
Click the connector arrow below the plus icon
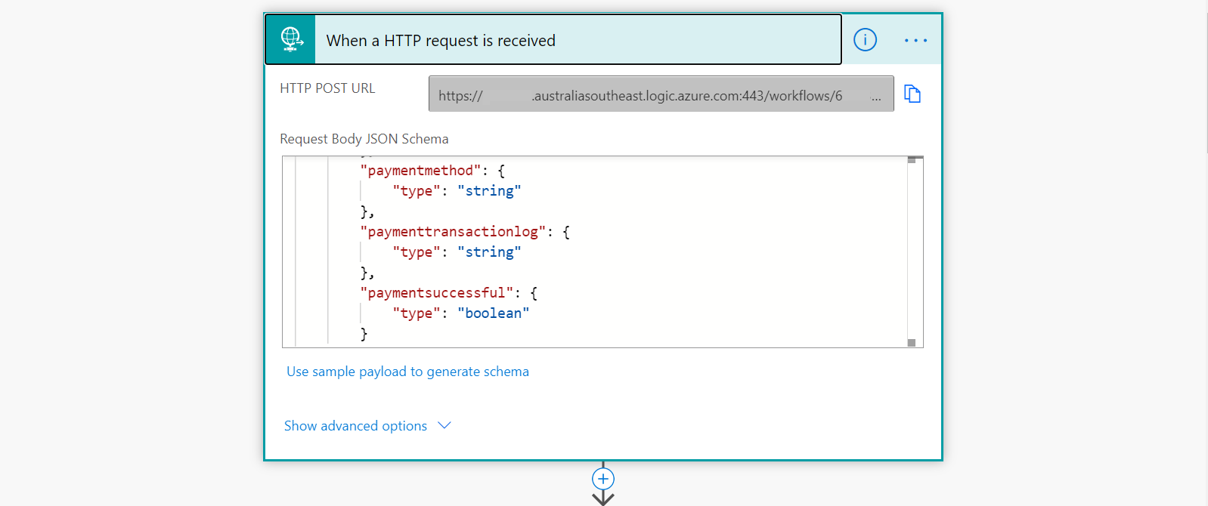[603, 498]
